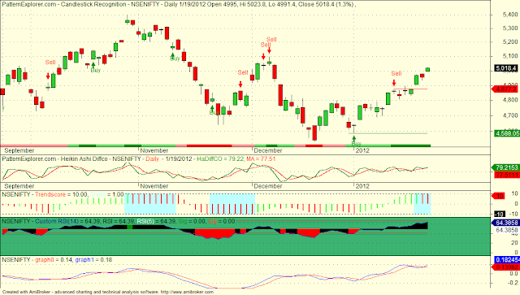Click the 20 value on the RSI axis
The height and width of the screenshot is (295, 520).
point(514,243)
